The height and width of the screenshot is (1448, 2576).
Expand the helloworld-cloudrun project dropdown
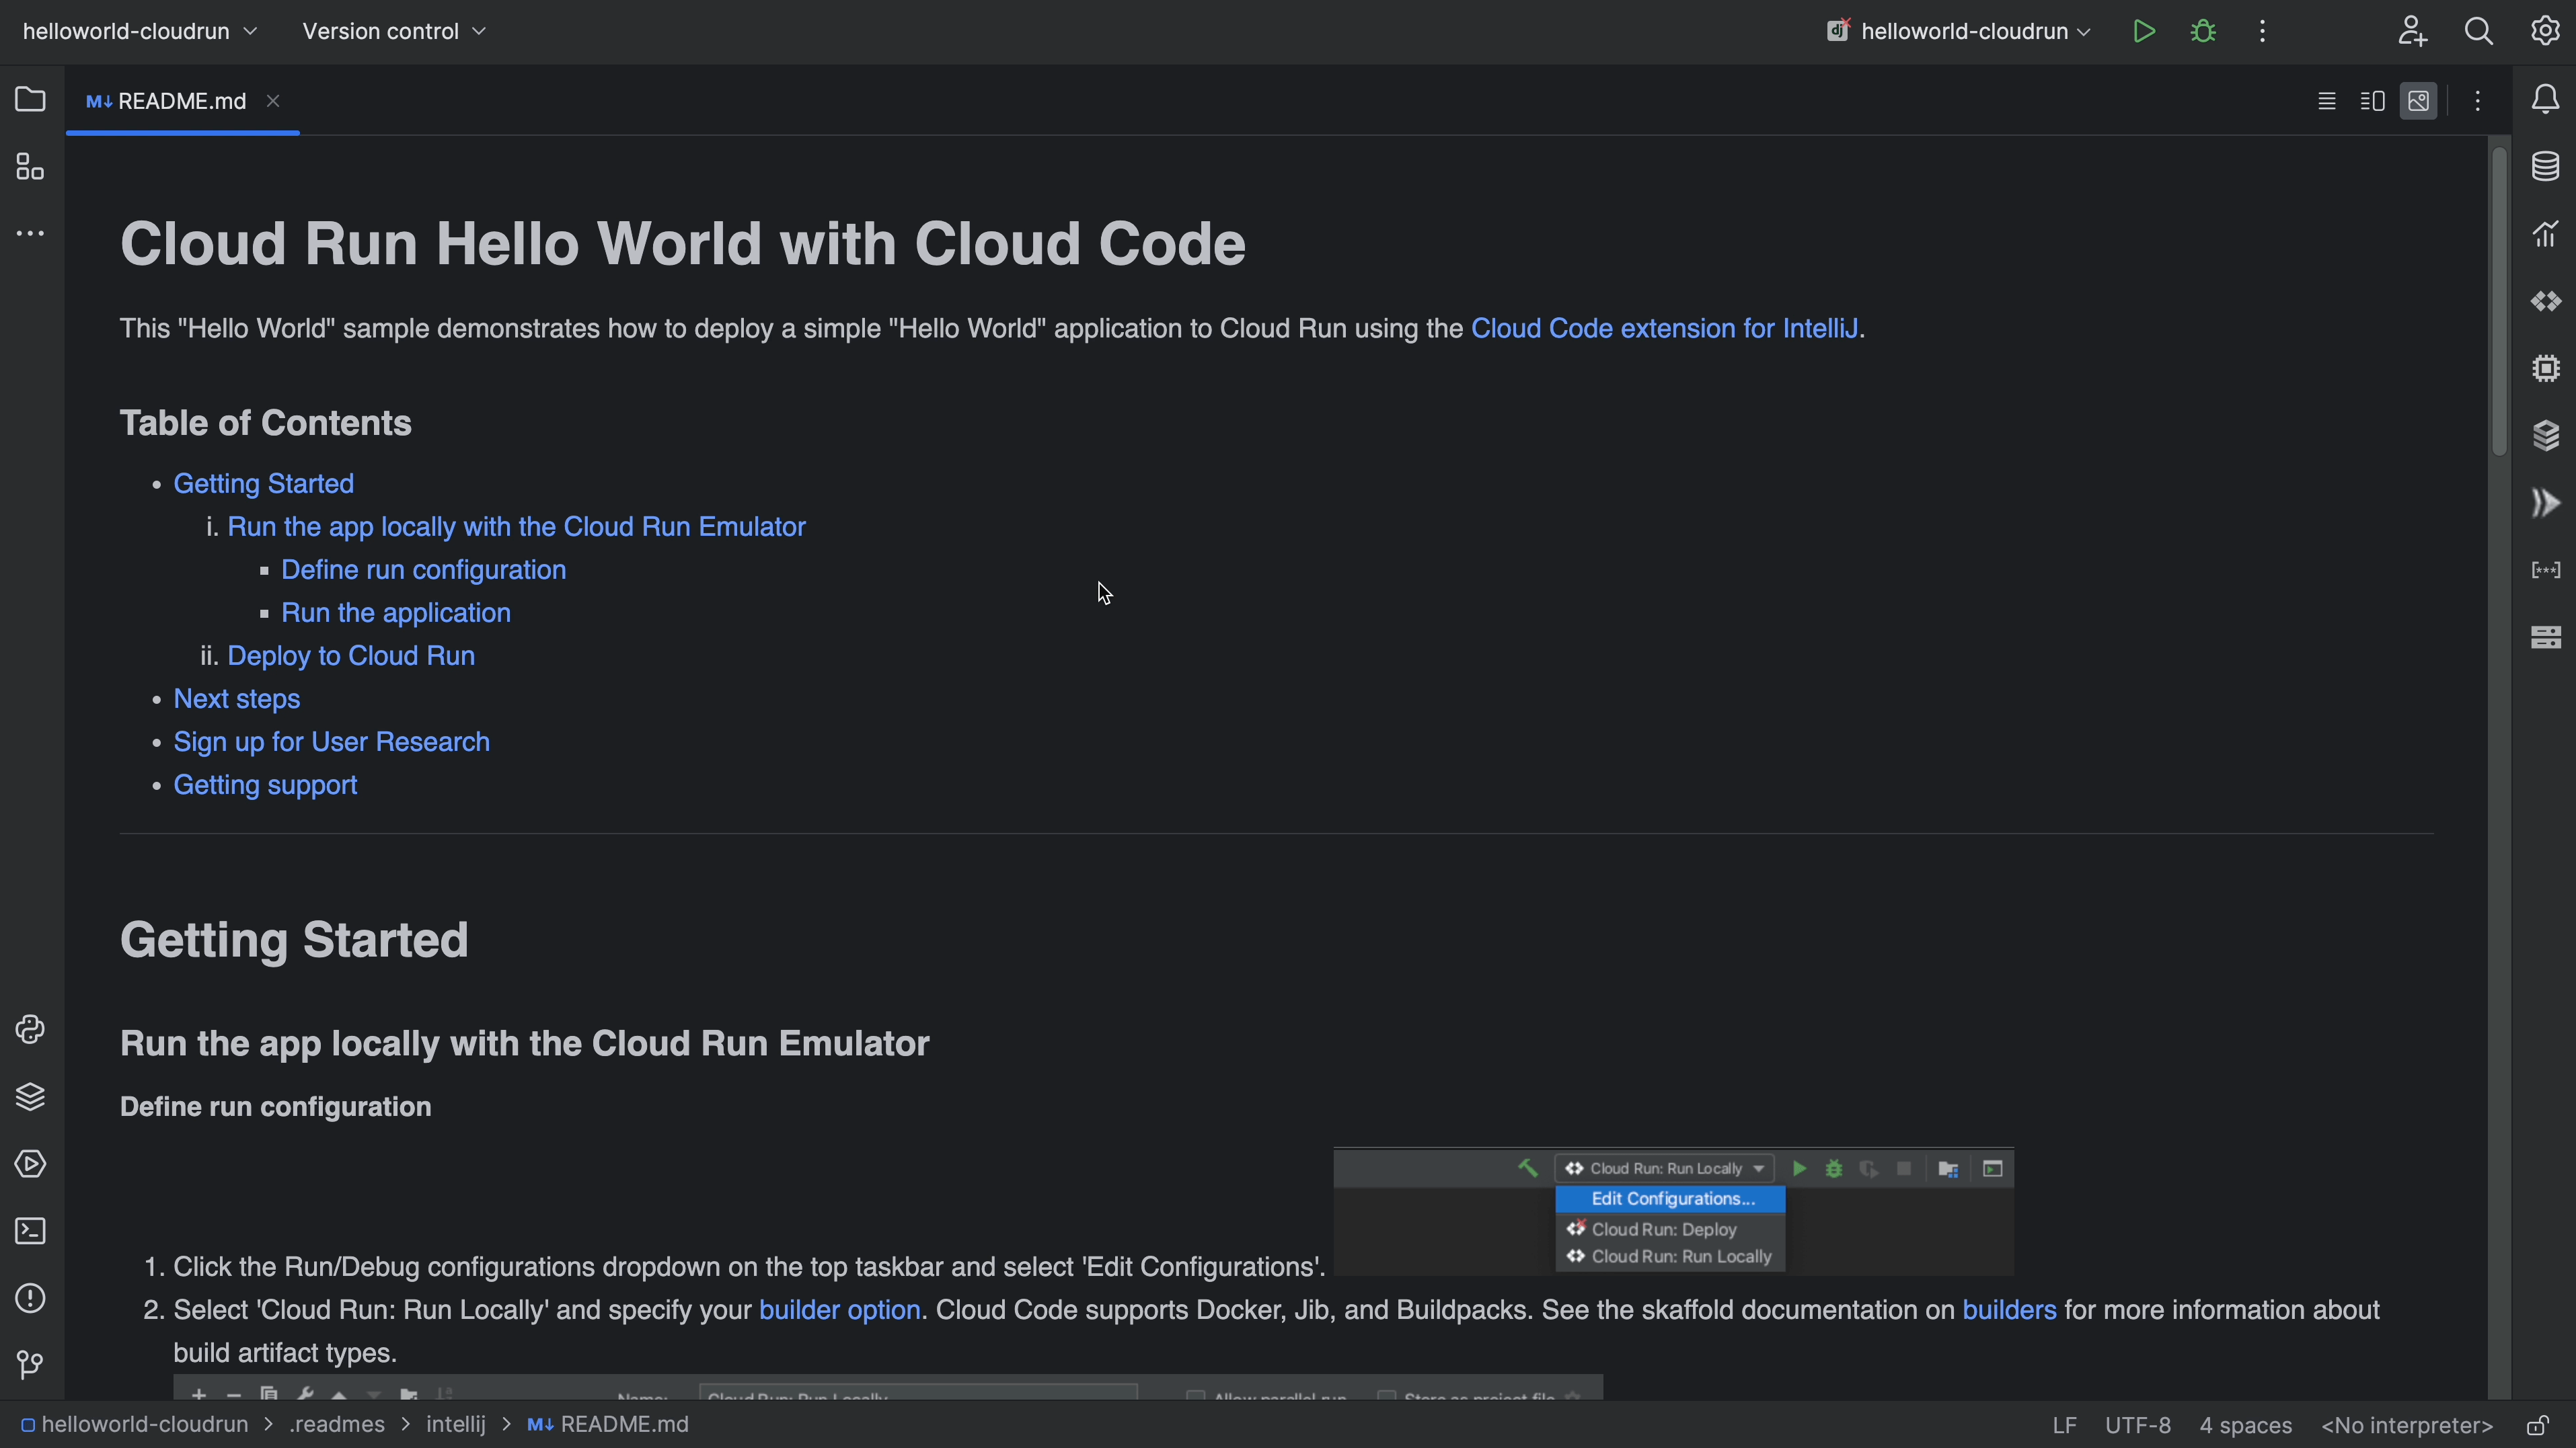pos(140,31)
